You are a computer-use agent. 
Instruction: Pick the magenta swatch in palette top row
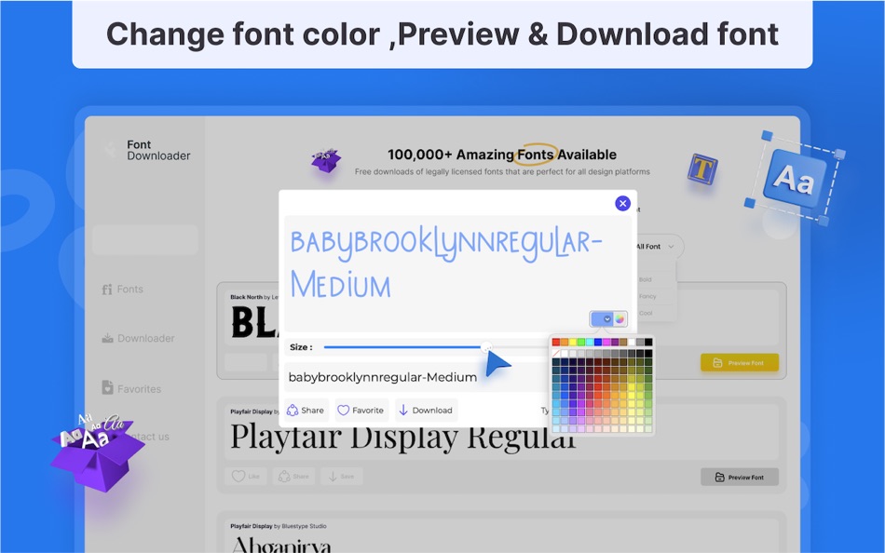606,342
